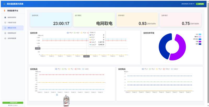Click the 负载 purple legend swatch

200,42
